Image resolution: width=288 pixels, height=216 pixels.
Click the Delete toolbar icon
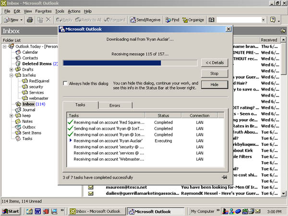pos(48,20)
